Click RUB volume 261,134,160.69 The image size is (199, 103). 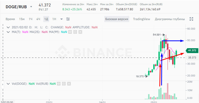[x=150, y=9]
